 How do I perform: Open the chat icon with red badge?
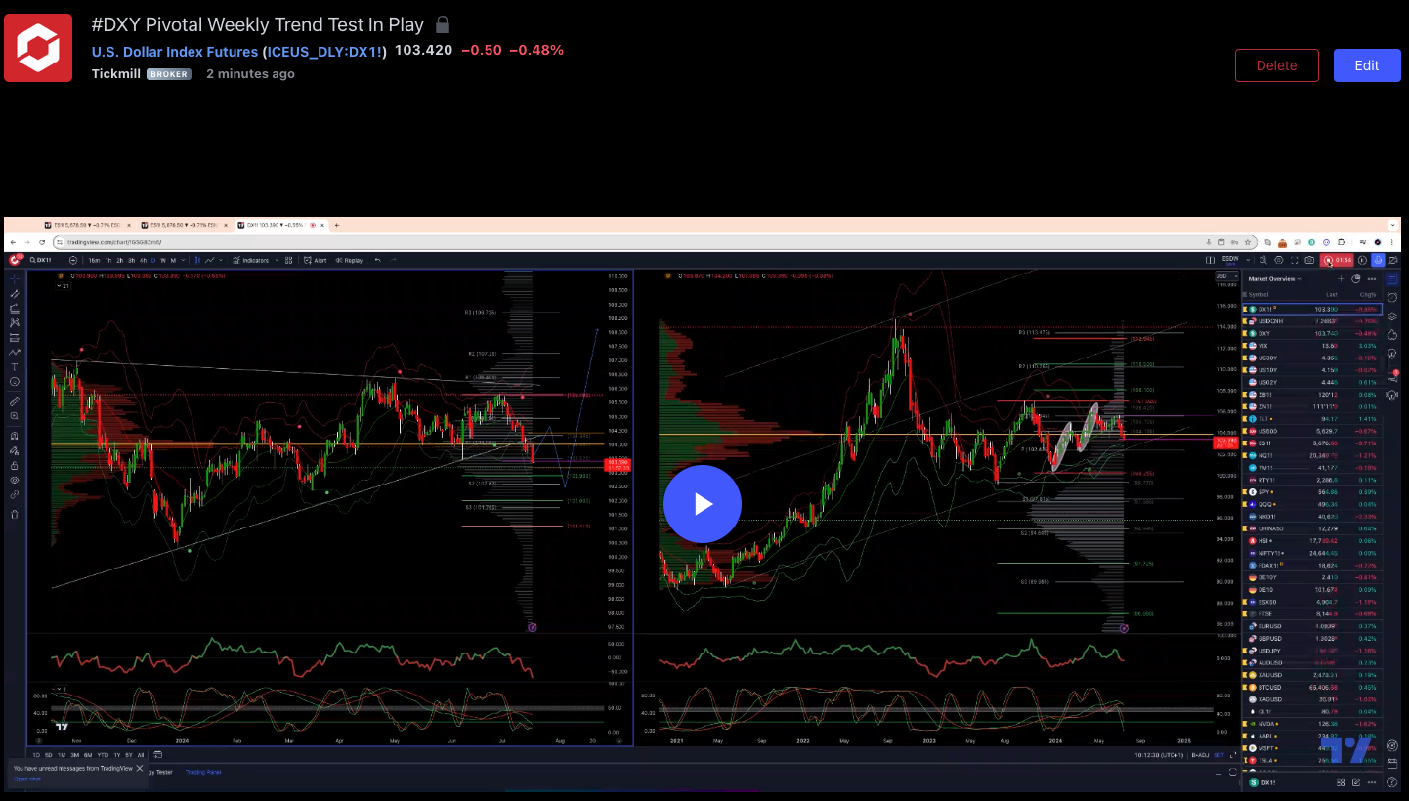tap(1392, 376)
